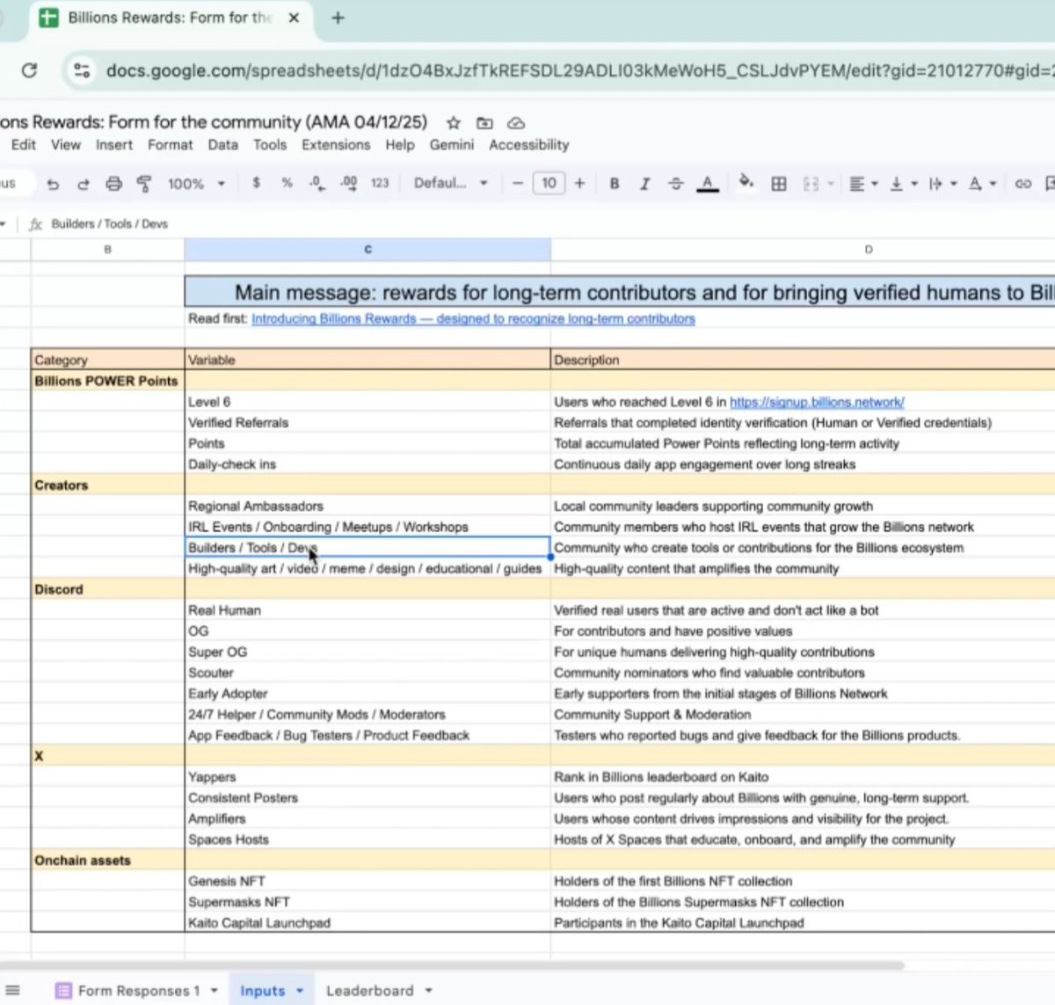This screenshot has height=1005, width=1055.
Task: Open the Edit menu
Action: [24, 145]
